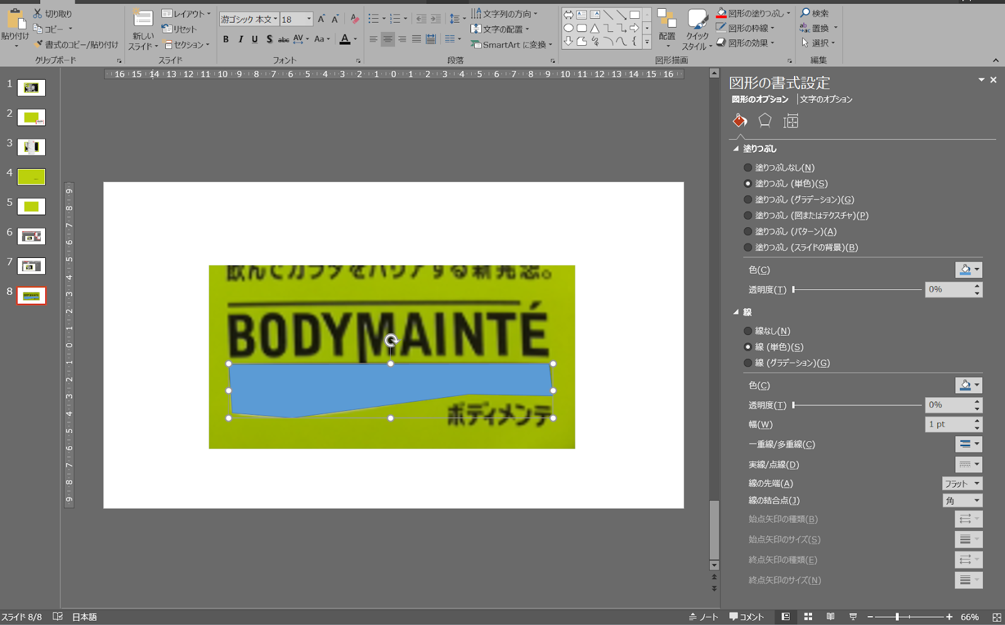Click 置換 replace button

pos(818,28)
